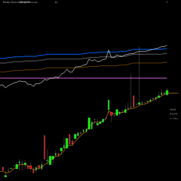Select the thick blue moving average line
Image resolution: width=181 pixels, height=181 pixels.
(x=84, y=54)
